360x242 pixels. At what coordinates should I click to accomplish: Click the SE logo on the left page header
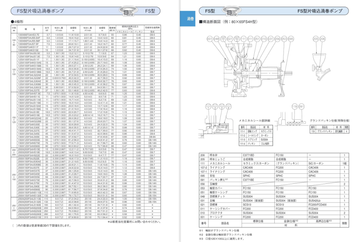[128, 11]
